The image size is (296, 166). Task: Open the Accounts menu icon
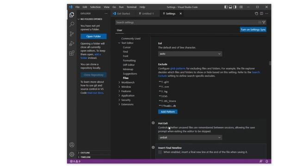pos(72,145)
